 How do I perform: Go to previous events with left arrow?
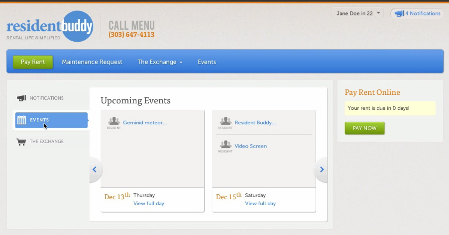[95, 169]
